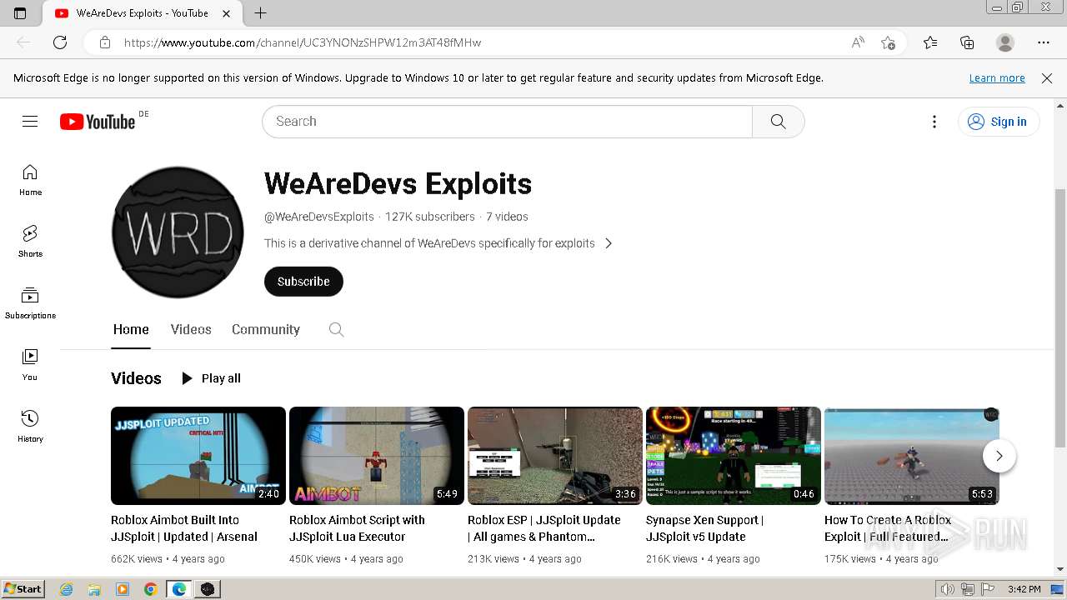Open Chrome from the taskbar

tap(150, 589)
